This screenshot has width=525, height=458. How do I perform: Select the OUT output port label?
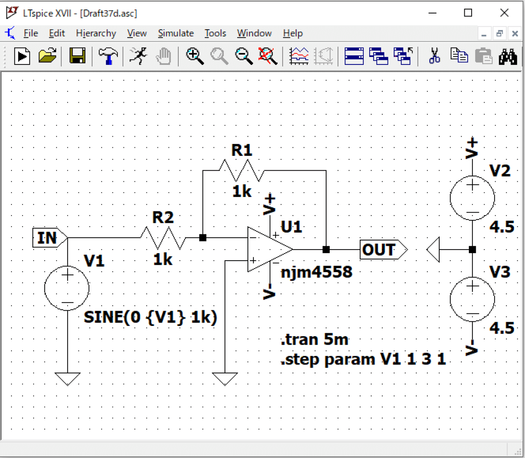(x=384, y=250)
